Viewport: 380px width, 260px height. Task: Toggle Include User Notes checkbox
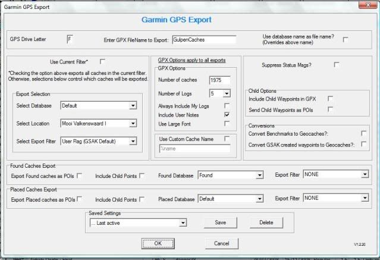(227, 114)
